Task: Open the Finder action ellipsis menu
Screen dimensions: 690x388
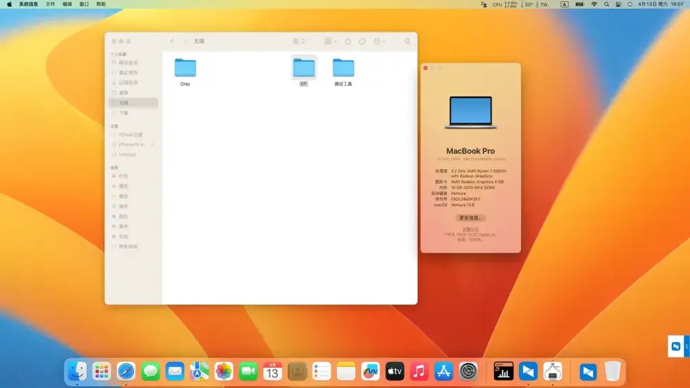Action: [379, 41]
